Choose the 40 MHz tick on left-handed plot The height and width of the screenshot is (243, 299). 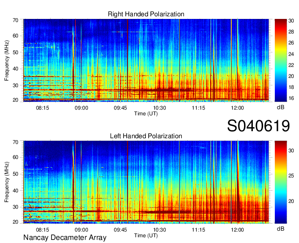click(15, 191)
